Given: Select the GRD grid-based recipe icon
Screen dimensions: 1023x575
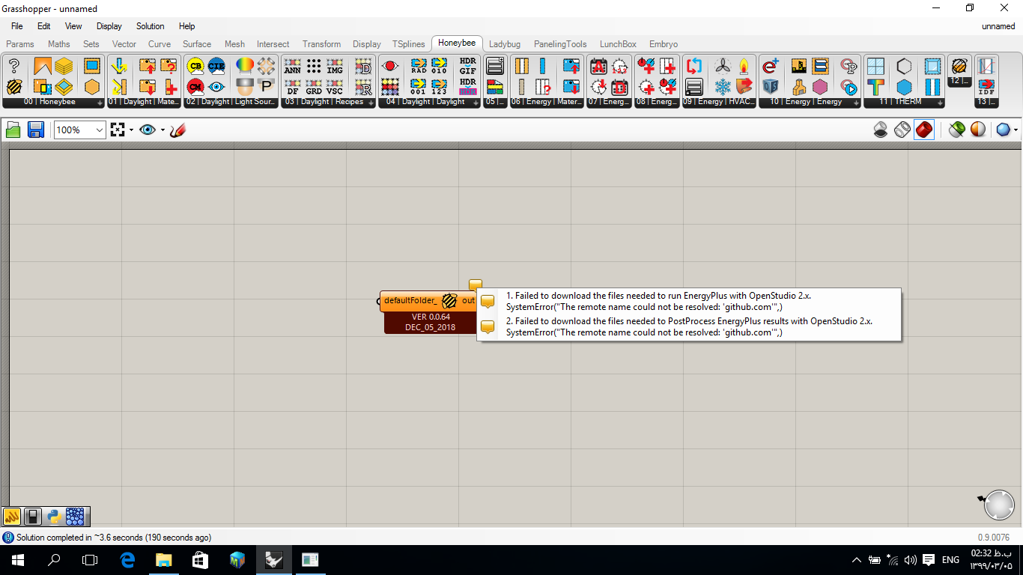Looking at the screenshot, I should click(314, 87).
